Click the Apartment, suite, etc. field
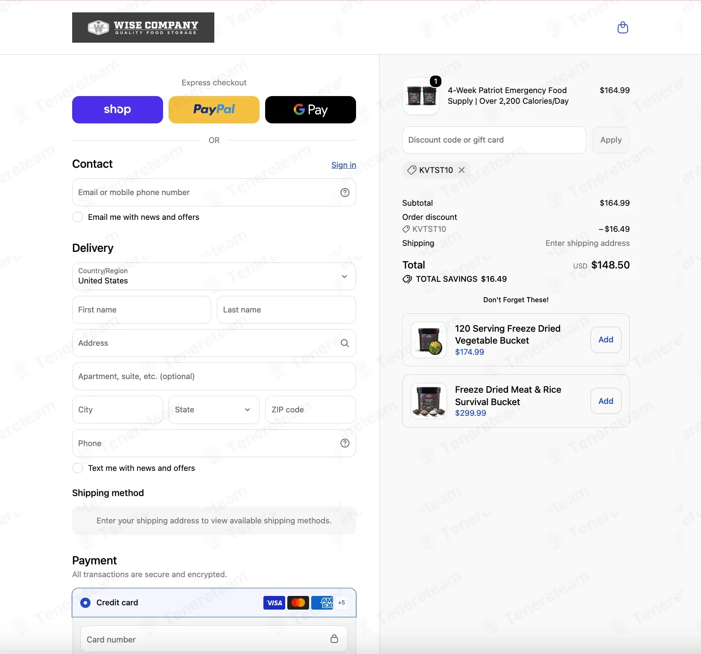Image resolution: width=701 pixels, height=654 pixels. 214,377
